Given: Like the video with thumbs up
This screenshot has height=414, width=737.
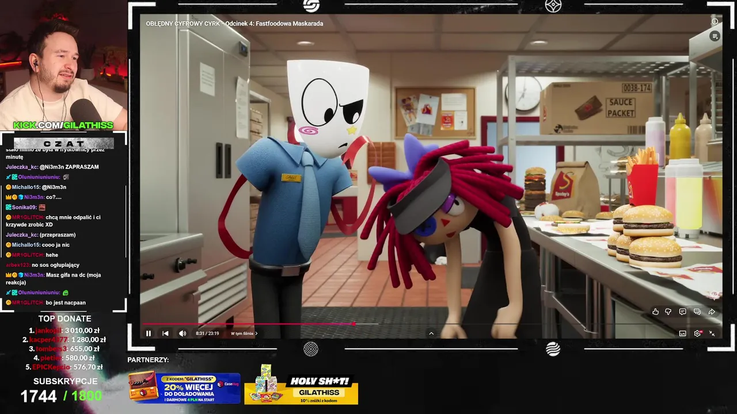Looking at the screenshot, I should coord(655,312).
